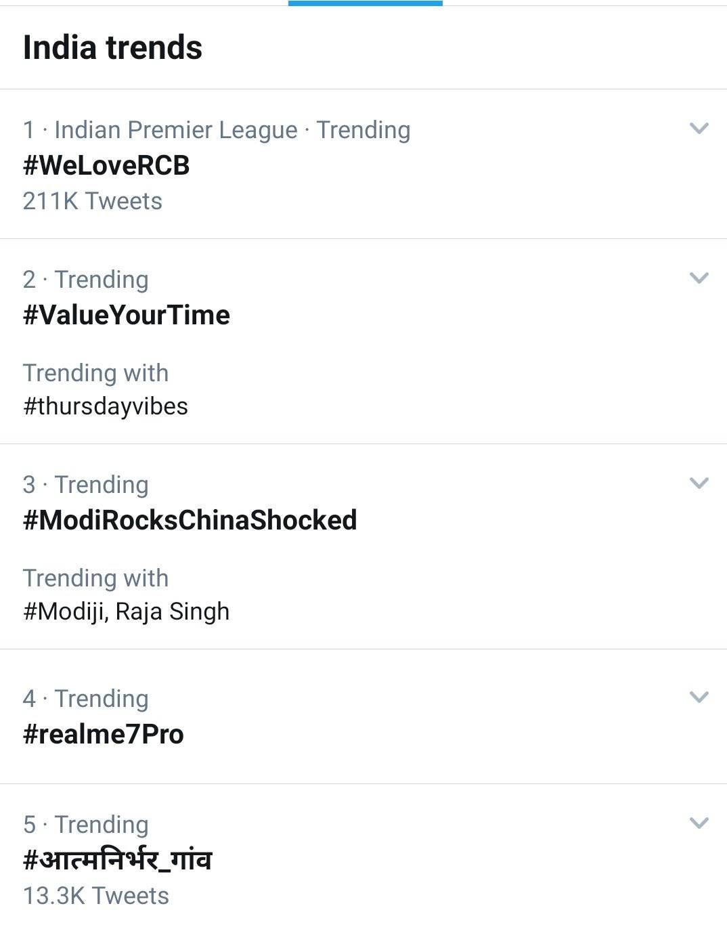Viewport: 727px width, 927px height.
Task: Click the 211K Tweets count
Action: pos(92,200)
